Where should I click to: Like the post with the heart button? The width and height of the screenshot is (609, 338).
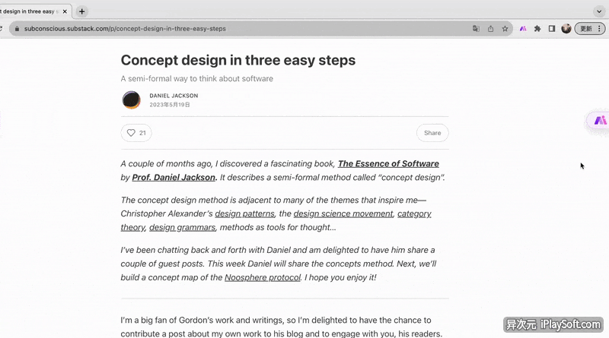(x=136, y=133)
